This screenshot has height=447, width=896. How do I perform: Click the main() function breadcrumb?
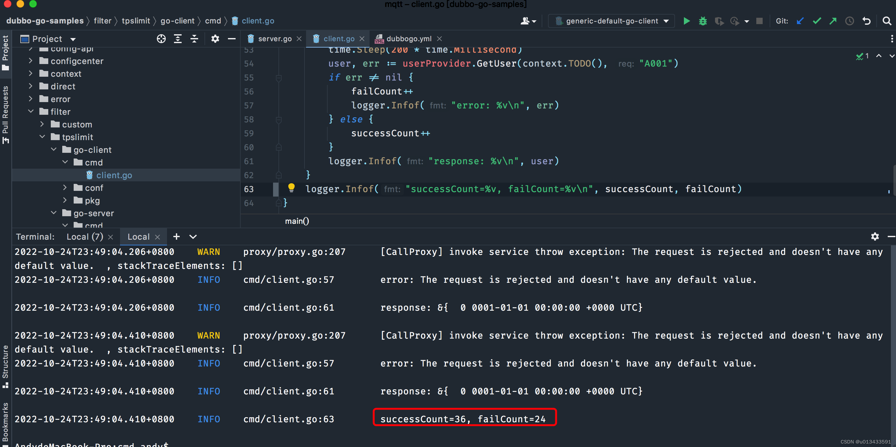pos(297,221)
